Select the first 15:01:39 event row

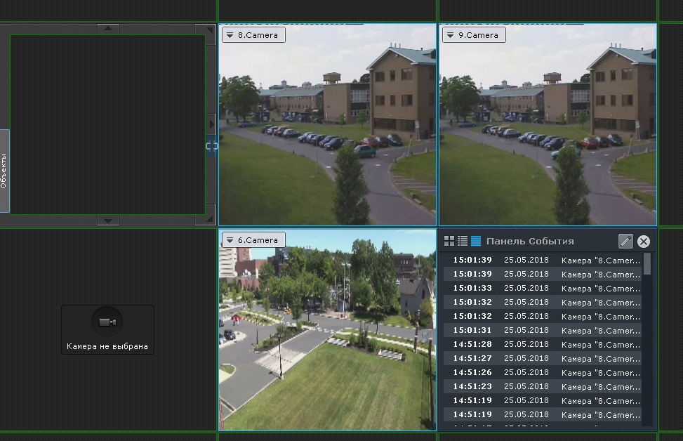[x=542, y=260]
